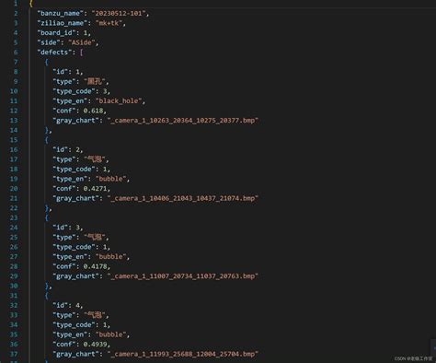This screenshot has width=436, height=363.
Task: Click the conf value 0.4939
Action: 95,345
